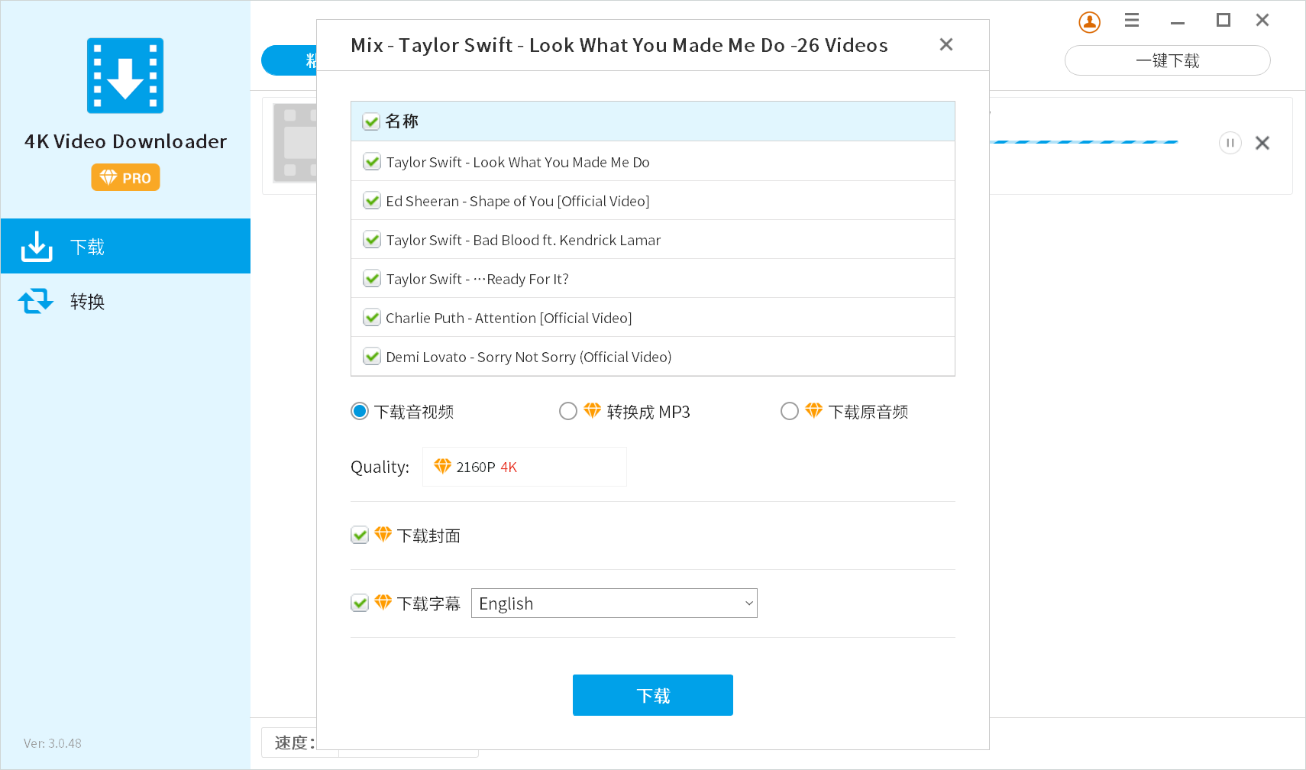
Task: Uncheck Demi Lovato - Sorry Not Sorry
Action: click(x=372, y=357)
